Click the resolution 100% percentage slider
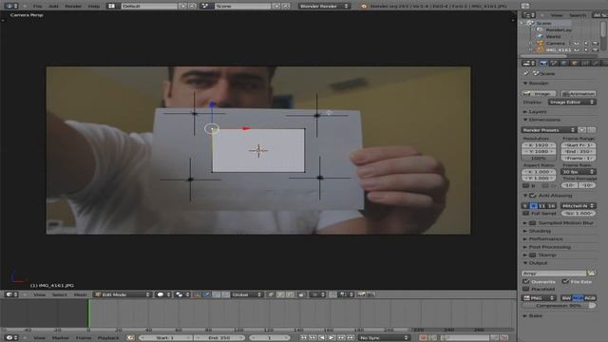The image size is (608, 342). point(539,159)
